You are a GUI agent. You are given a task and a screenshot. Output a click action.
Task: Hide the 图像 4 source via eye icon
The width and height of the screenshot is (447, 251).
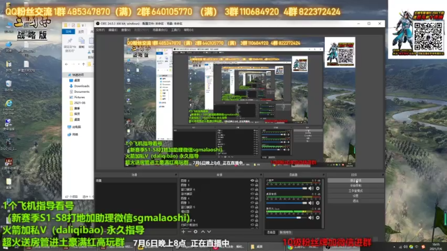click(x=252, y=198)
